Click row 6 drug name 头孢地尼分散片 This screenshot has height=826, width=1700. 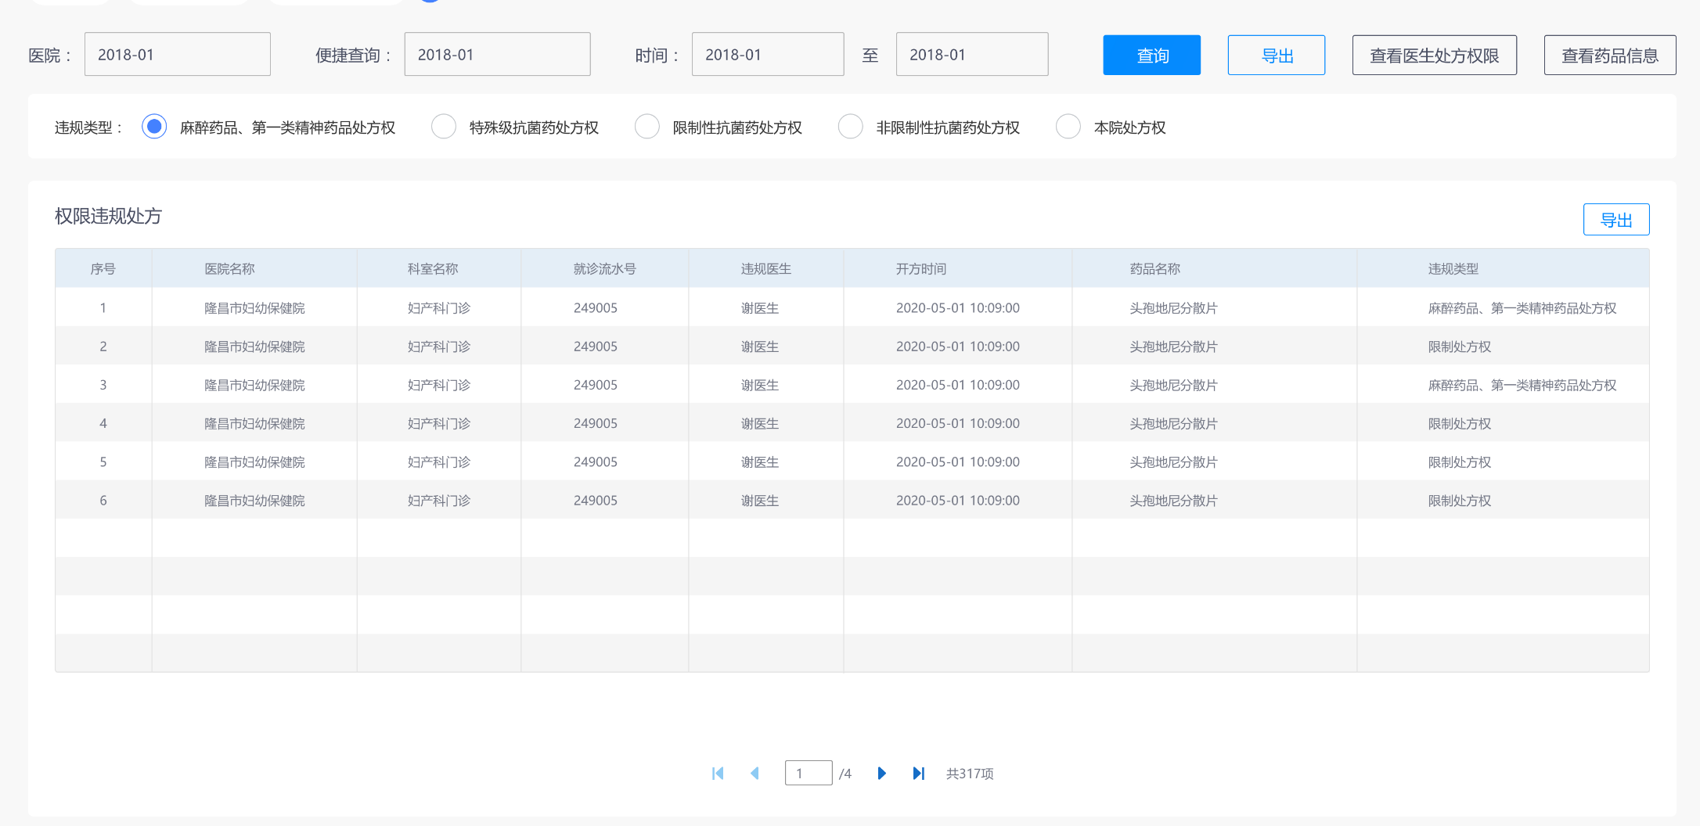click(x=1174, y=501)
